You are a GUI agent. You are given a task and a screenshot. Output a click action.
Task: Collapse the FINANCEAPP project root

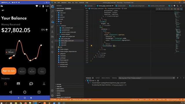click(60, 11)
